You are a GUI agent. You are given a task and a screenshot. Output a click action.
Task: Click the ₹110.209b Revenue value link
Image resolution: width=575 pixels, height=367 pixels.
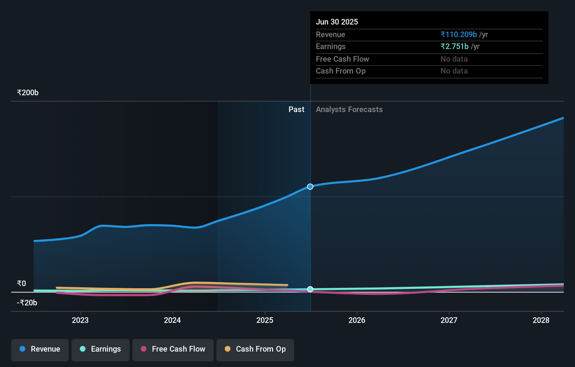tap(458, 35)
